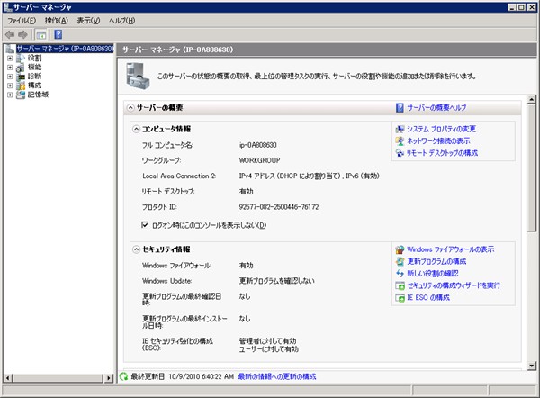Open システム プロパティの変更 link

point(442,130)
